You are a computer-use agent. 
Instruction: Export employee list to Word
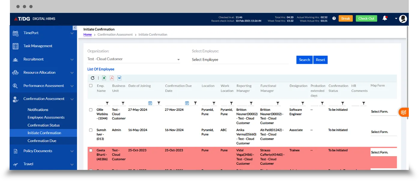coord(119,78)
